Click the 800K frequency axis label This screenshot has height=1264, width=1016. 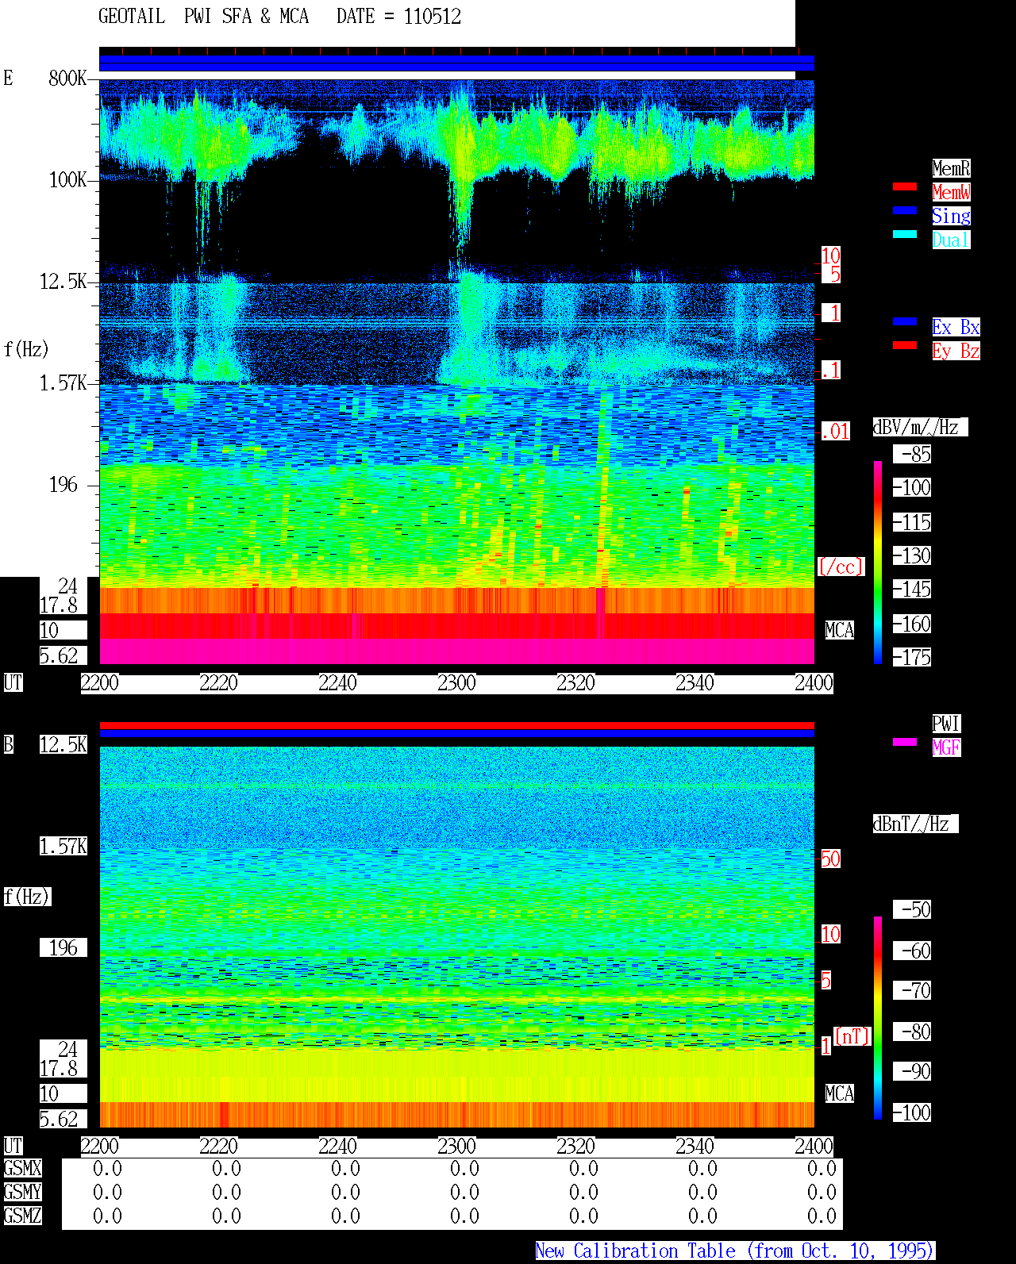click(x=67, y=79)
